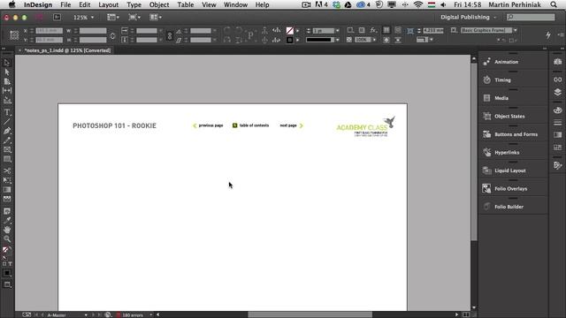Screen dimensions: 566x318
Task: Select the Eyedropper tool
Action: coord(7,220)
